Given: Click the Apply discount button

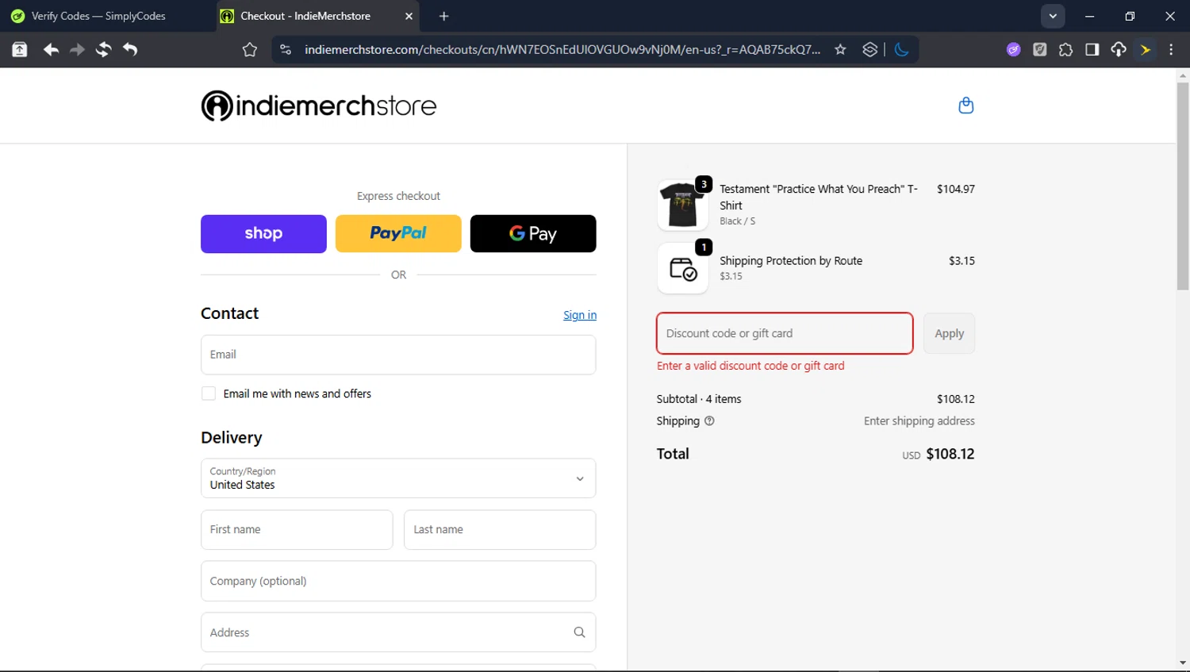Looking at the screenshot, I should pos(949,333).
